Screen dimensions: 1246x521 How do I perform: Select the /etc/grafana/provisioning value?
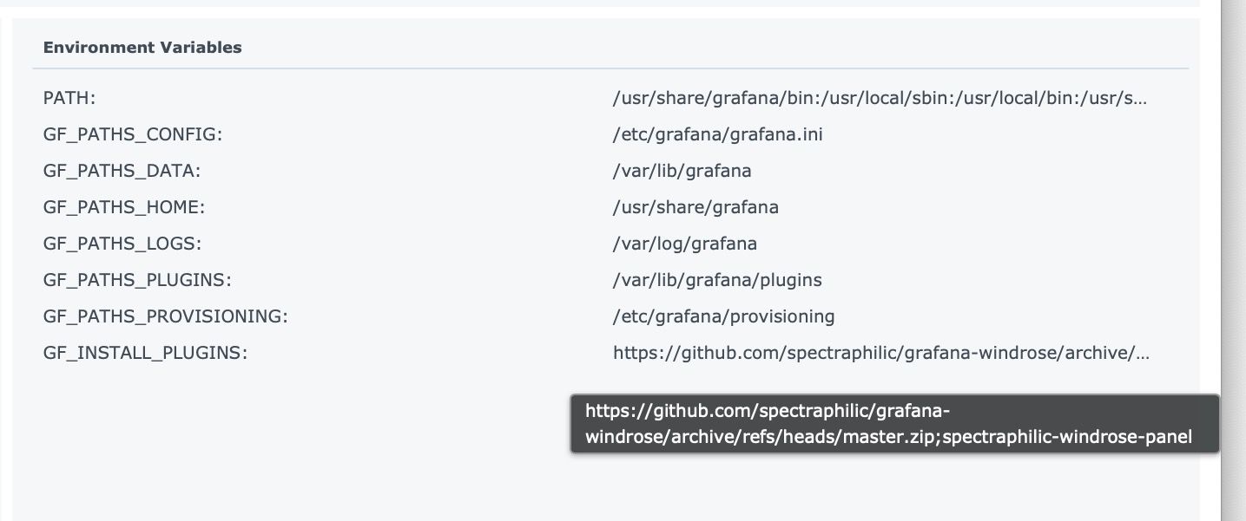point(724,317)
